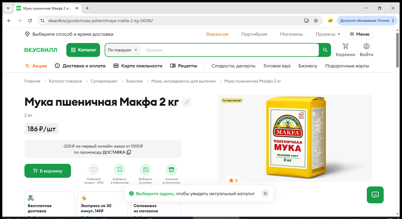Open the Каталог button
Screen dimensions: 402x219
83,50
